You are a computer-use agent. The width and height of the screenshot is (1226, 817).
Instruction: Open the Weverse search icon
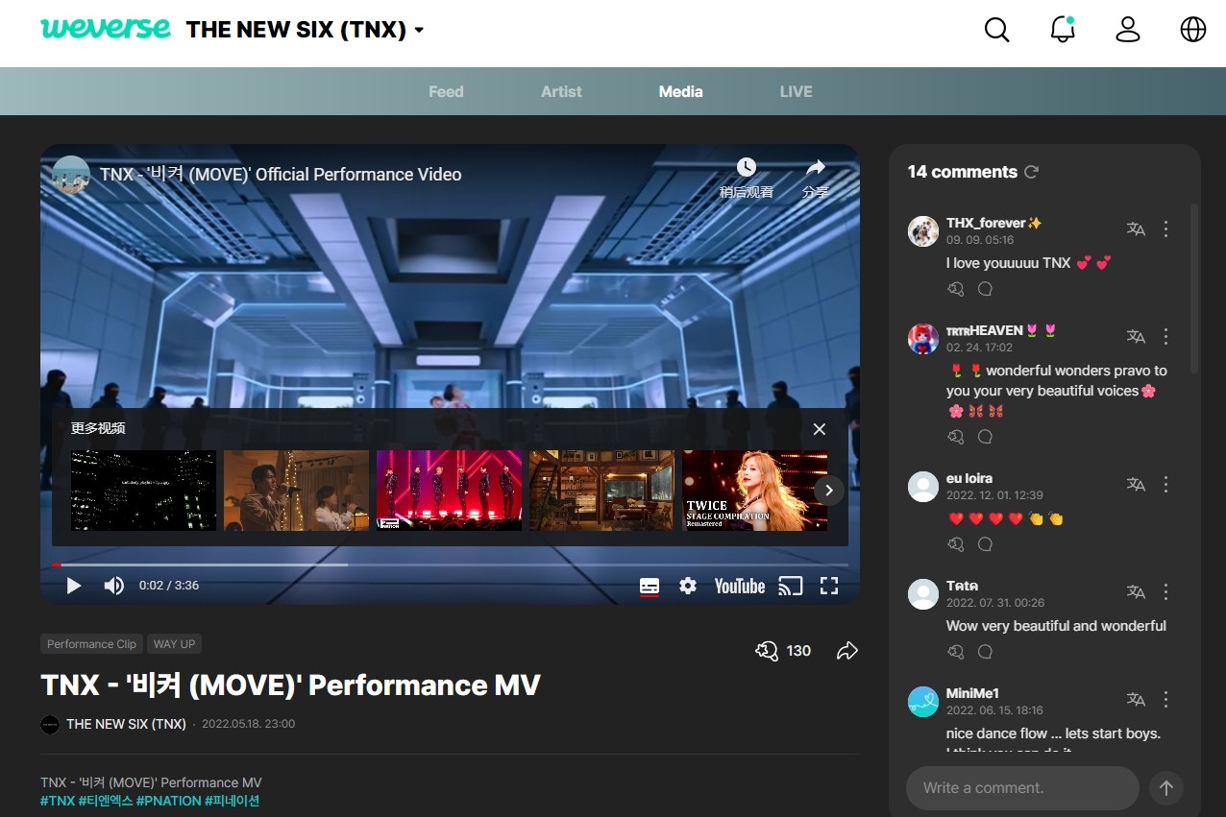[997, 30]
